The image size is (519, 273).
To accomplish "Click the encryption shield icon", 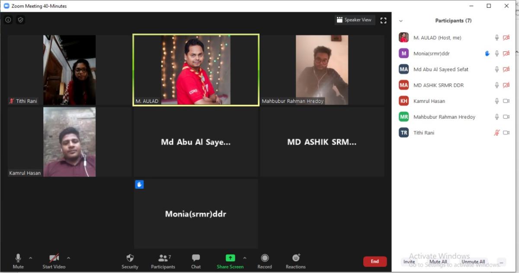I will pyautogui.click(x=20, y=19).
